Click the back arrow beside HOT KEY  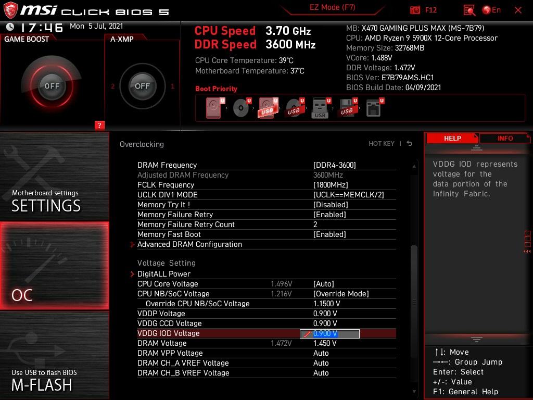point(409,144)
